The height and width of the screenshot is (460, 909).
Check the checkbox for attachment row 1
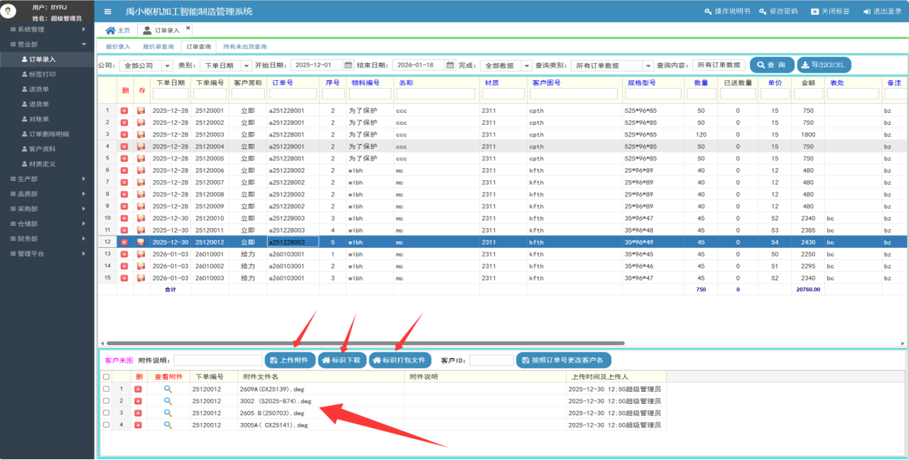[106, 390]
